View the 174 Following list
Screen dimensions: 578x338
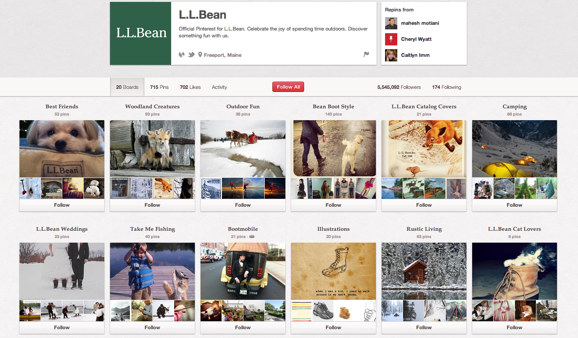click(447, 87)
